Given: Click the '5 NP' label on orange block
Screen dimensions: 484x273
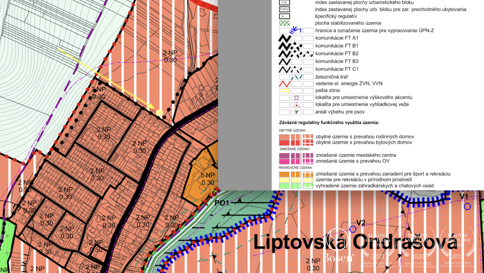Looking at the screenshot, I should [207, 176].
